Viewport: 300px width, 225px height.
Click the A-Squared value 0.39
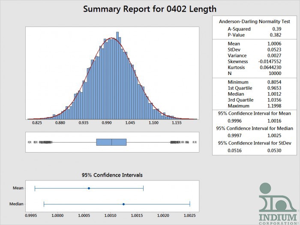[x=277, y=29]
